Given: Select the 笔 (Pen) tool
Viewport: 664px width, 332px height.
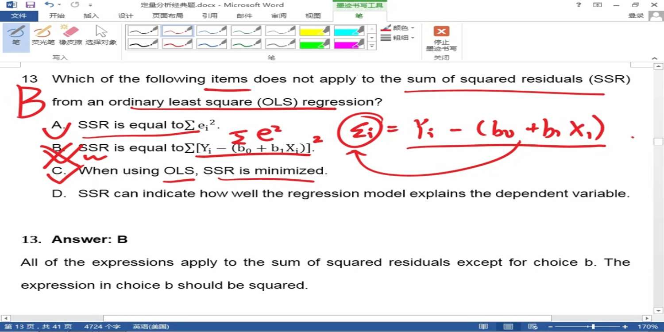Looking at the screenshot, I should [x=16, y=37].
